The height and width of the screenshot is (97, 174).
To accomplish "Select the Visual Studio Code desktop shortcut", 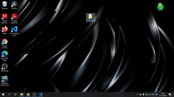I will [x=14, y=31].
